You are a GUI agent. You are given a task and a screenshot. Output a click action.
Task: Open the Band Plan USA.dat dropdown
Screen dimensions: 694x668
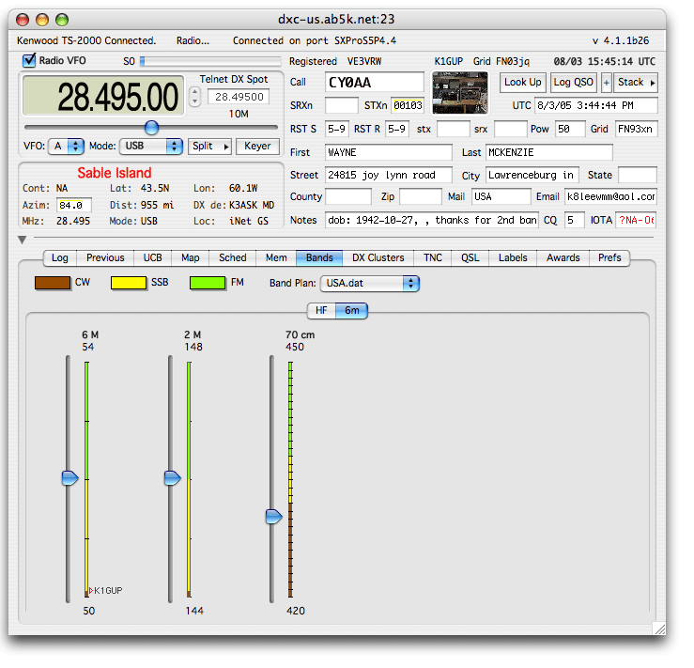tap(369, 283)
